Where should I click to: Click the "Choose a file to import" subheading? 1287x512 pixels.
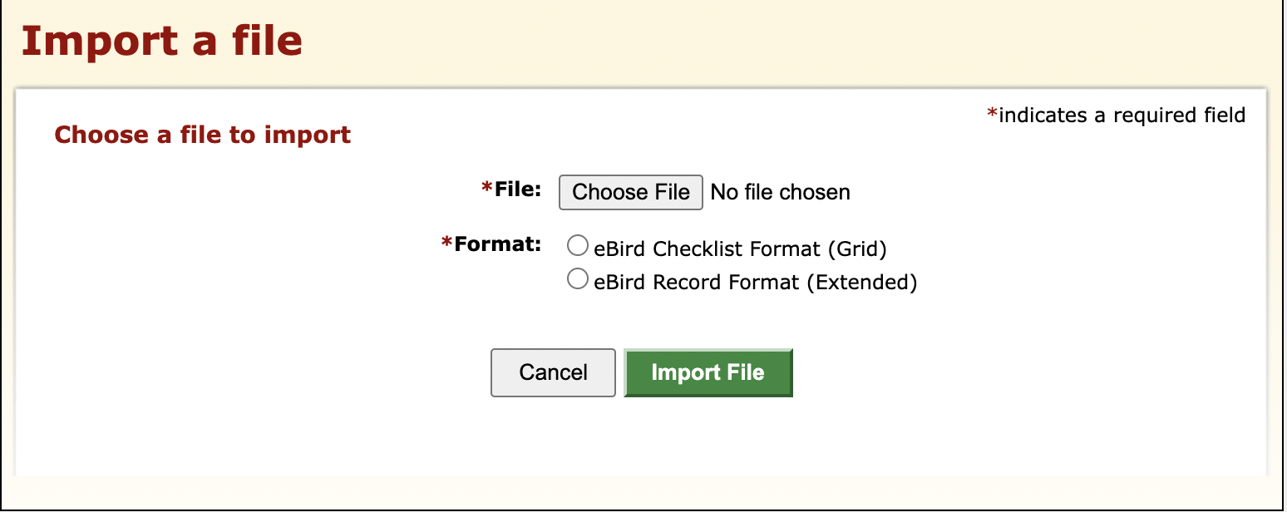(x=203, y=135)
